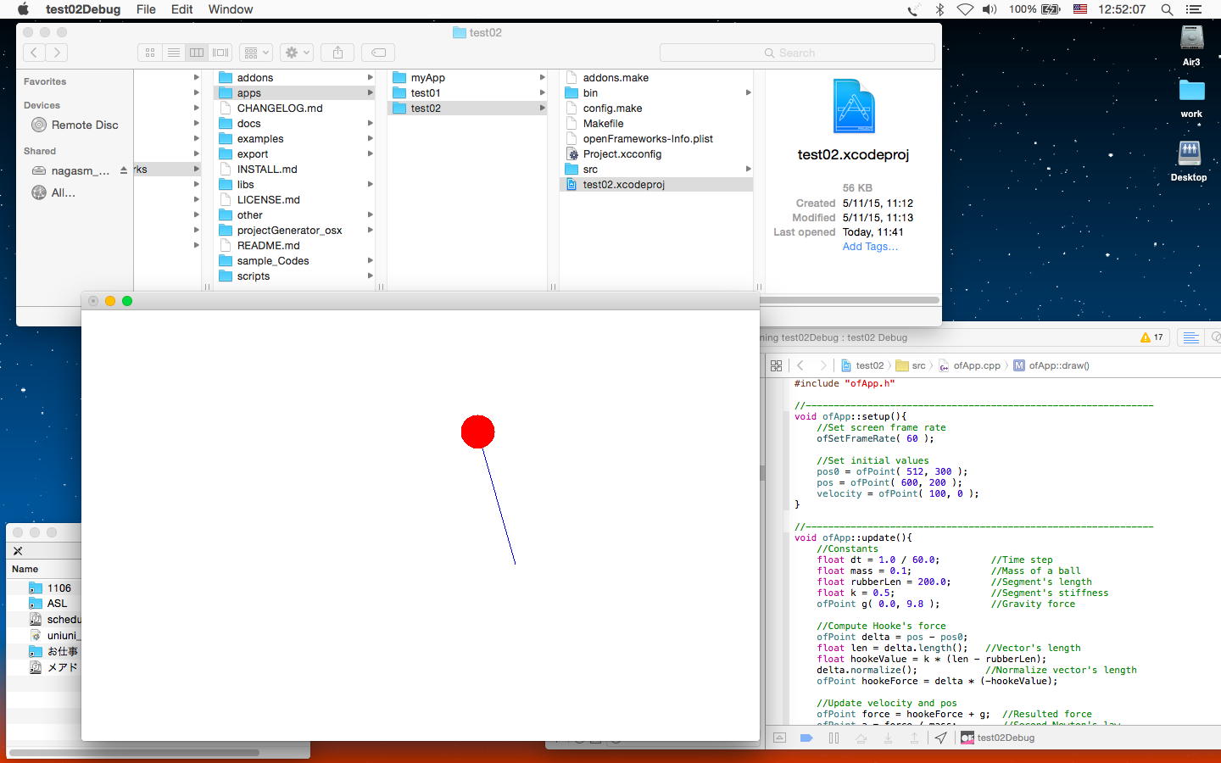Open the Finder arrange-by dropdown
Image resolution: width=1221 pixels, height=763 pixels.
255,53
